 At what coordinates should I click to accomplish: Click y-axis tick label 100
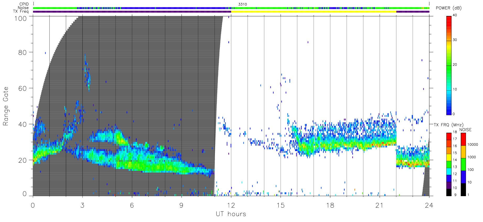coord(20,19)
